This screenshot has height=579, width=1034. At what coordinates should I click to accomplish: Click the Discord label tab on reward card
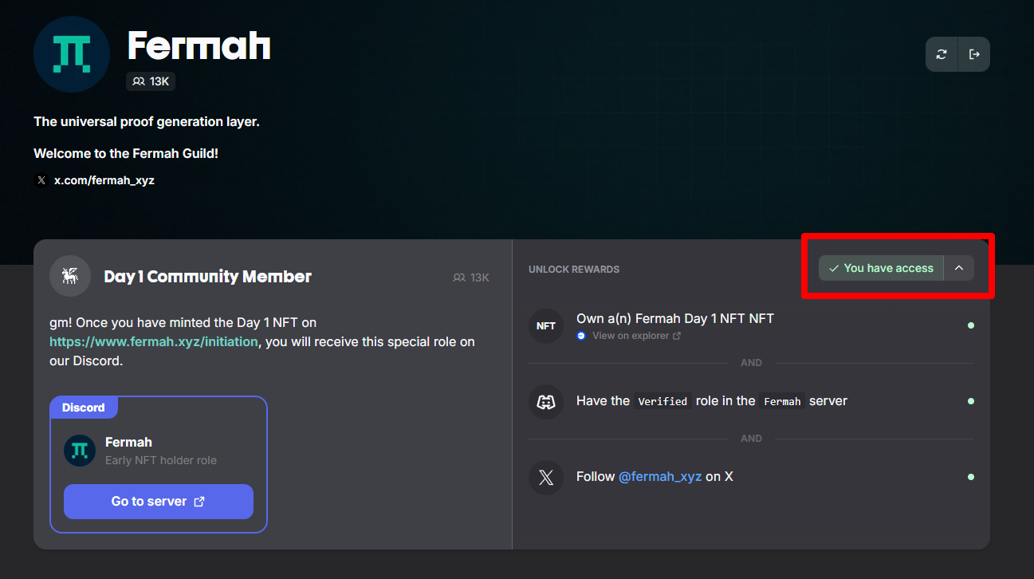tap(84, 408)
